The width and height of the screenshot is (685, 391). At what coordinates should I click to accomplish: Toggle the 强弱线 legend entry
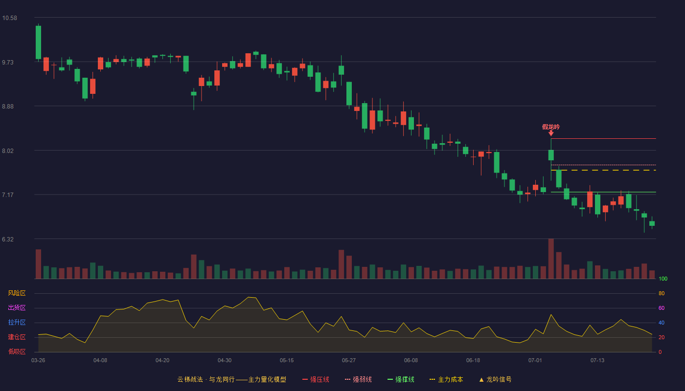358,379
